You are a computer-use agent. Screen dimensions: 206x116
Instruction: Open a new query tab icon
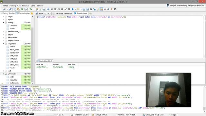pos(90,14)
